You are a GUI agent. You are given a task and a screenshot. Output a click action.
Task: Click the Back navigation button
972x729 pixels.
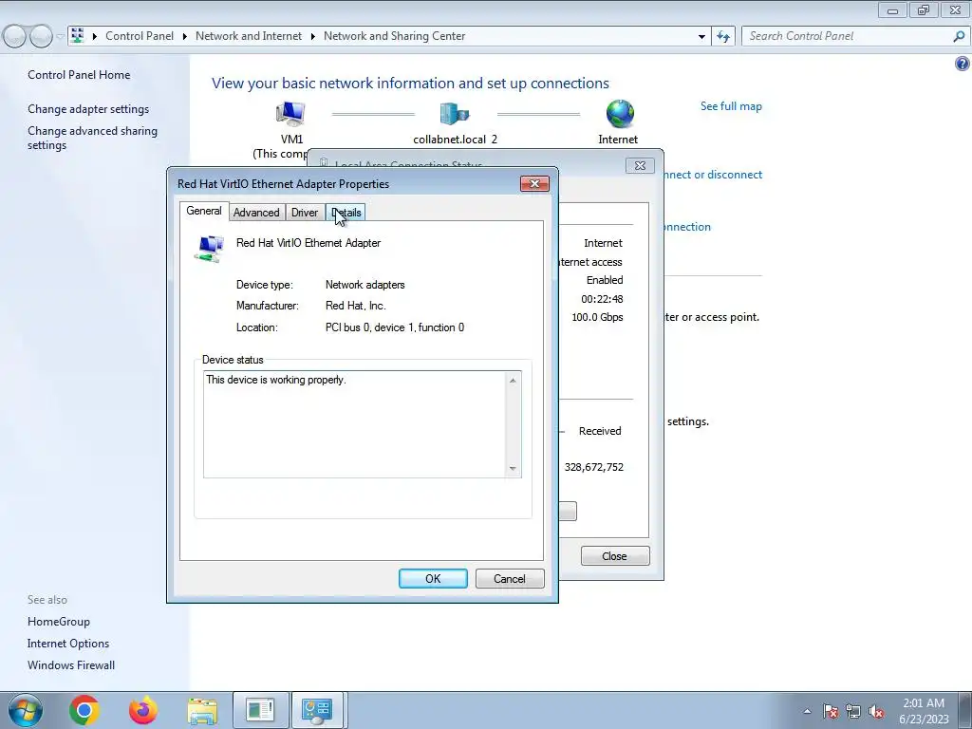point(15,36)
